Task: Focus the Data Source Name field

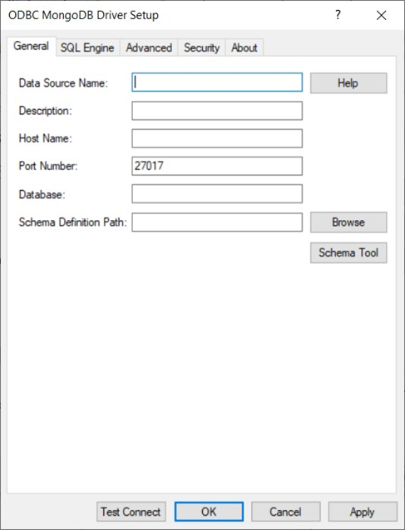Action: coord(217,82)
